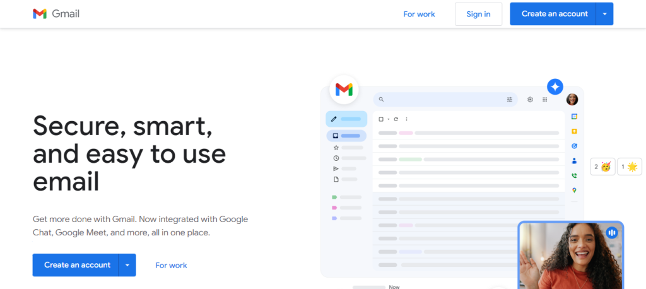Click the Sign in button
This screenshot has width=646, height=289.
pos(478,14)
